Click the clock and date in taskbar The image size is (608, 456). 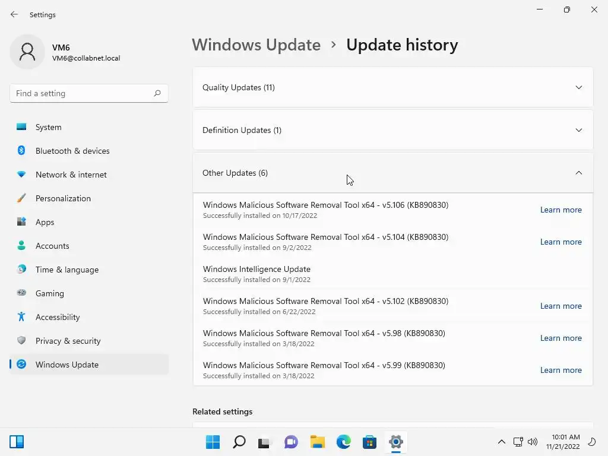coord(563,442)
